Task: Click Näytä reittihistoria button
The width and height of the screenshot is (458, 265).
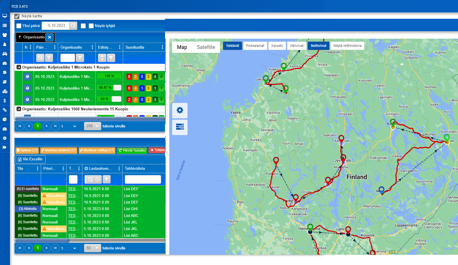Action: coord(347,46)
